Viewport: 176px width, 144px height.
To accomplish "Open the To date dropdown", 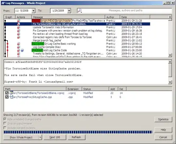I will (69, 11).
